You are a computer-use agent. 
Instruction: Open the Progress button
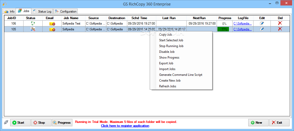(62, 123)
